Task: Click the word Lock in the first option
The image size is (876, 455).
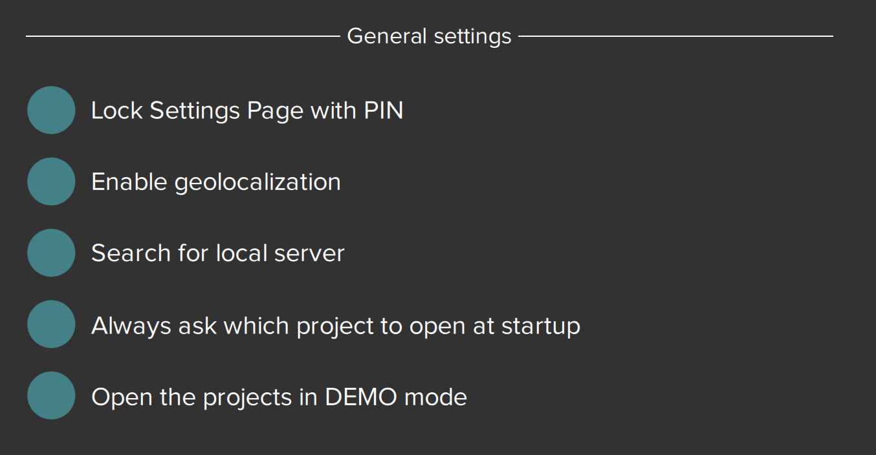Action: [x=117, y=111]
